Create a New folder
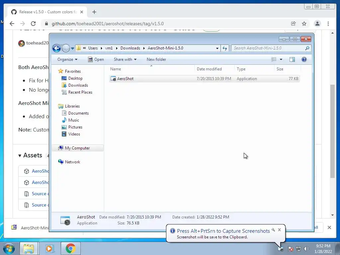Viewport: 340px width, 255px height. coord(156,59)
